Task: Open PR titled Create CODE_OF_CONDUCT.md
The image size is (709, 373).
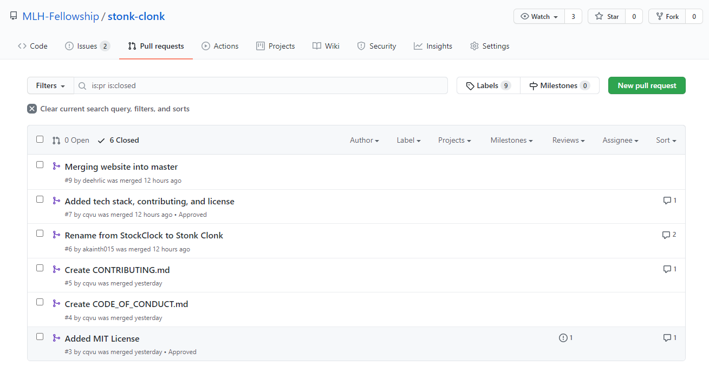Action: coord(127,304)
